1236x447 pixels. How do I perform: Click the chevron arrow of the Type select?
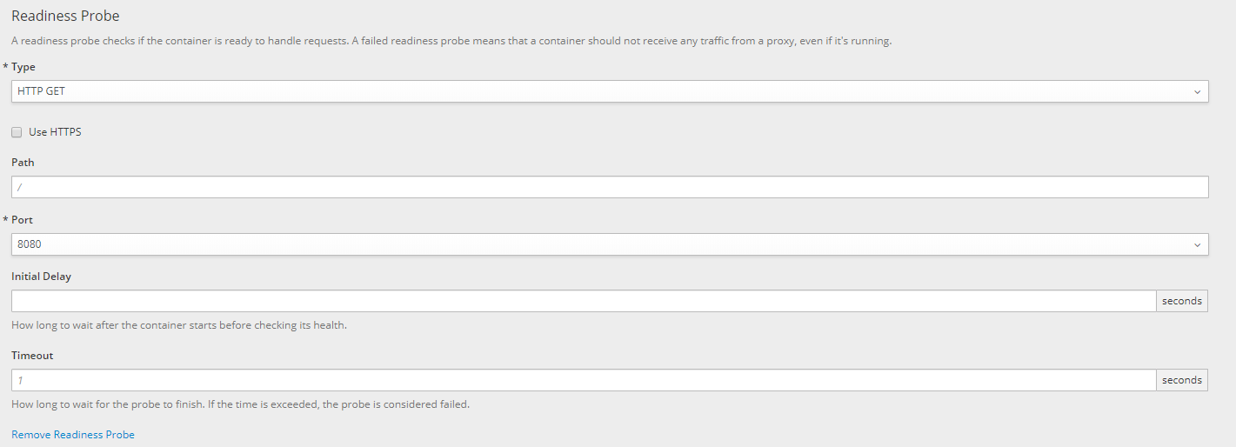1197,91
